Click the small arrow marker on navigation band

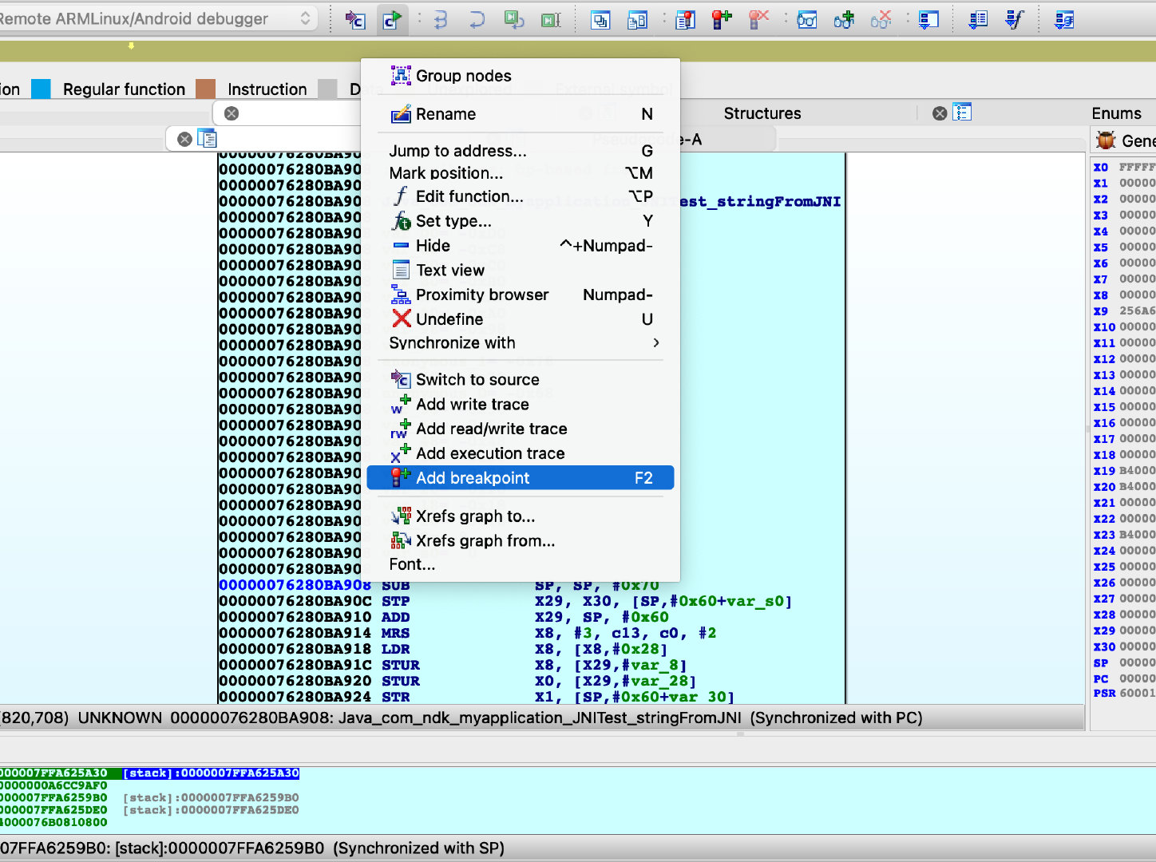(x=131, y=45)
